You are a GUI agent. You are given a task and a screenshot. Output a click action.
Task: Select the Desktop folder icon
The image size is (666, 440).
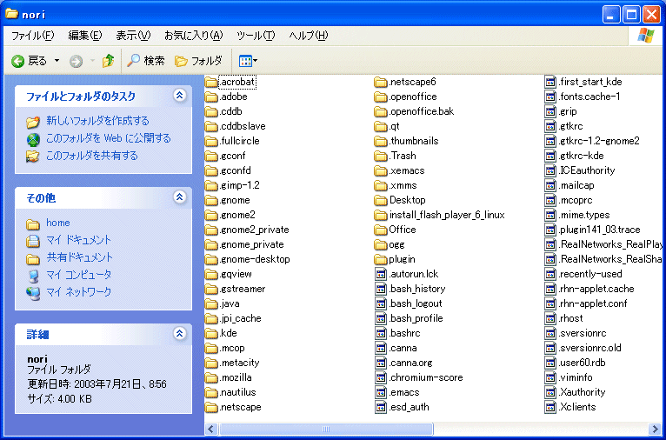pyautogui.click(x=381, y=200)
